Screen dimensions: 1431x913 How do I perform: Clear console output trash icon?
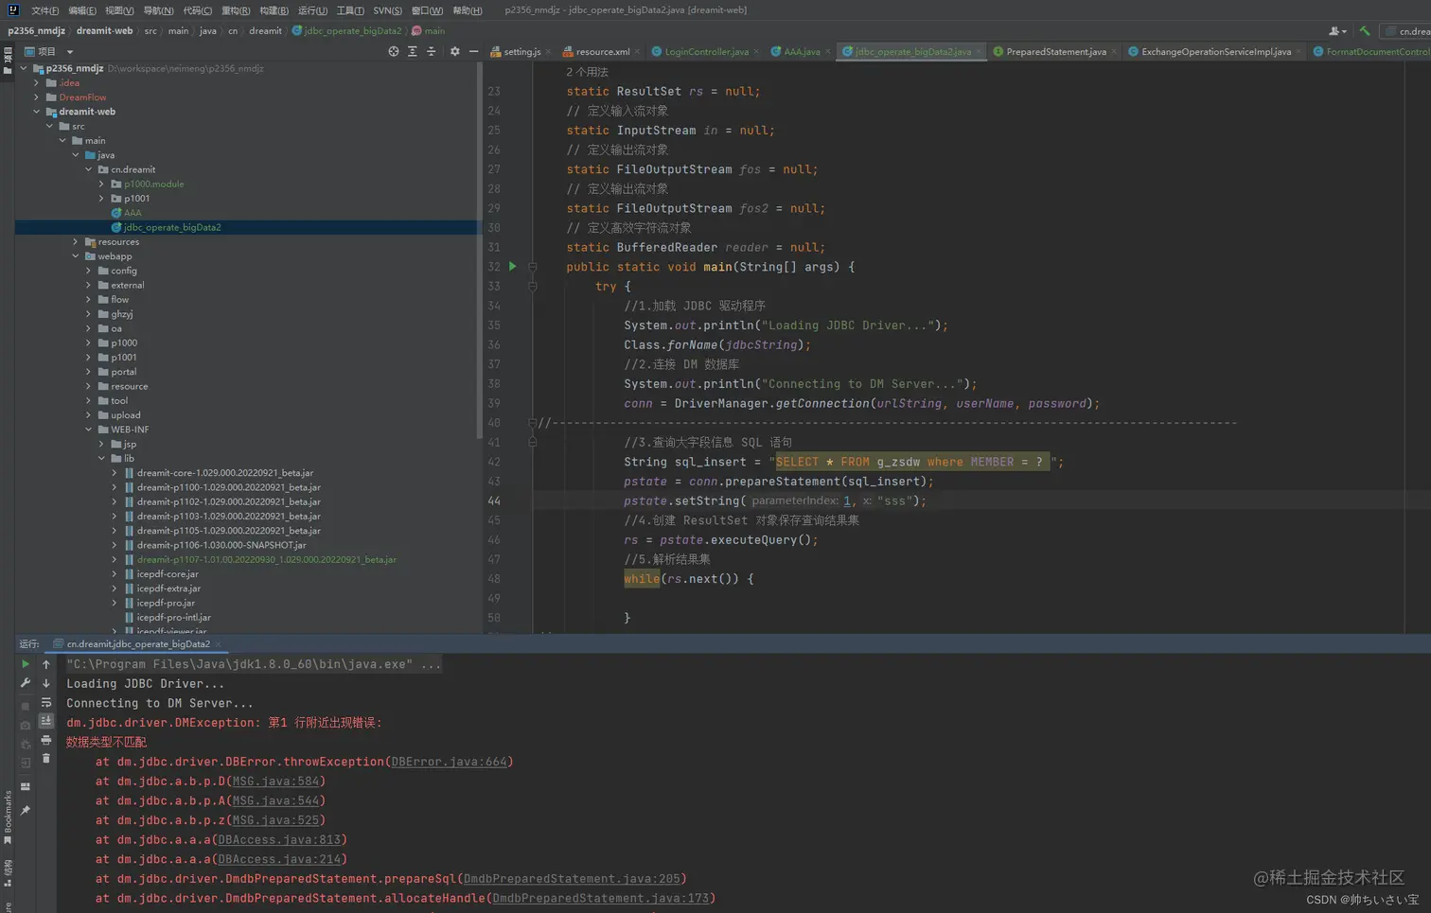tap(46, 759)
